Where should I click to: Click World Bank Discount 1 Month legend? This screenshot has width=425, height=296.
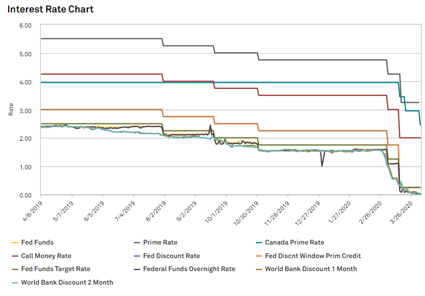307,269
